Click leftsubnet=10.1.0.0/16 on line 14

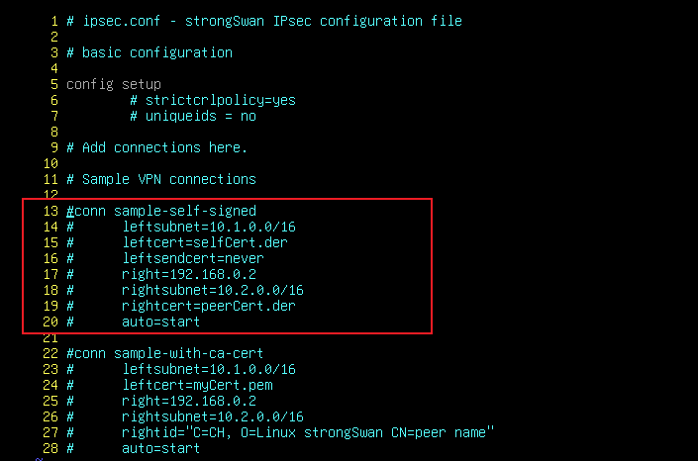coord(209,227)
